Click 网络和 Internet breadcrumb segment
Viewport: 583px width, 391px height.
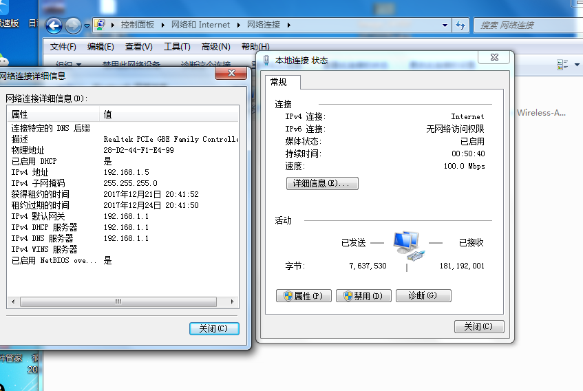[x=200, y=25]
